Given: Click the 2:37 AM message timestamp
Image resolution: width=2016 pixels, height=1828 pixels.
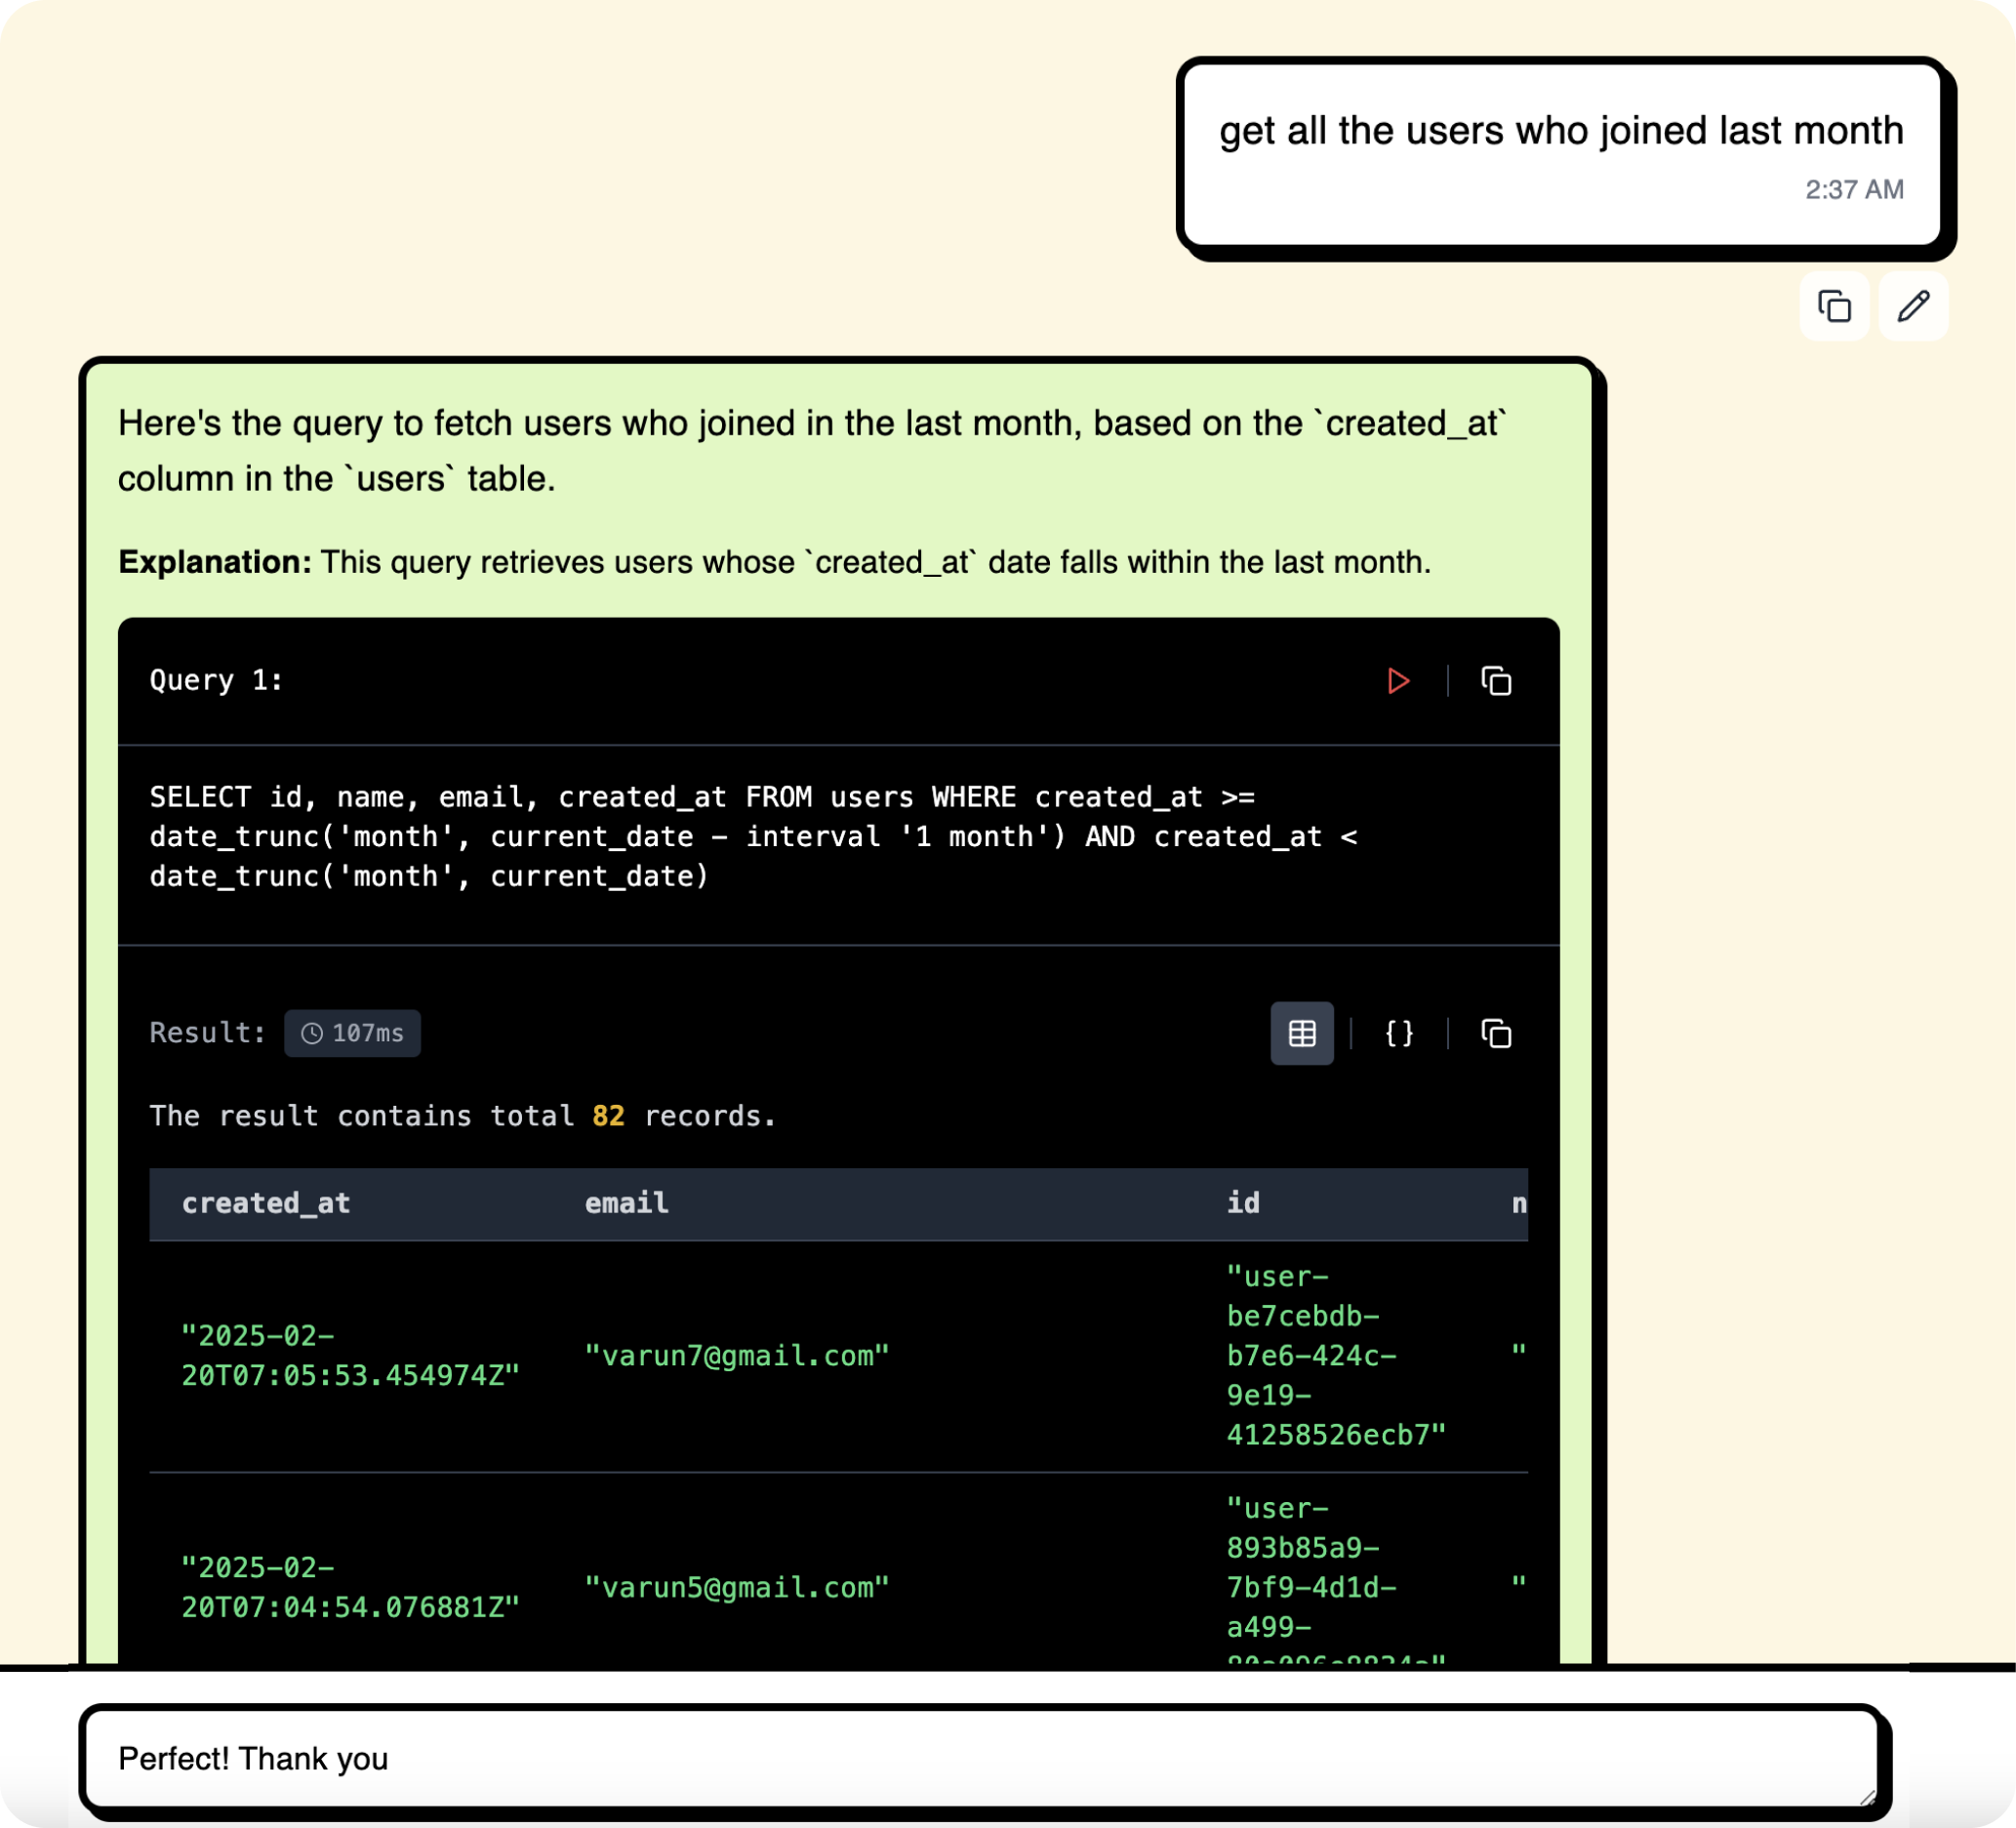Looking at the screenshot, I should point(1854,190).
